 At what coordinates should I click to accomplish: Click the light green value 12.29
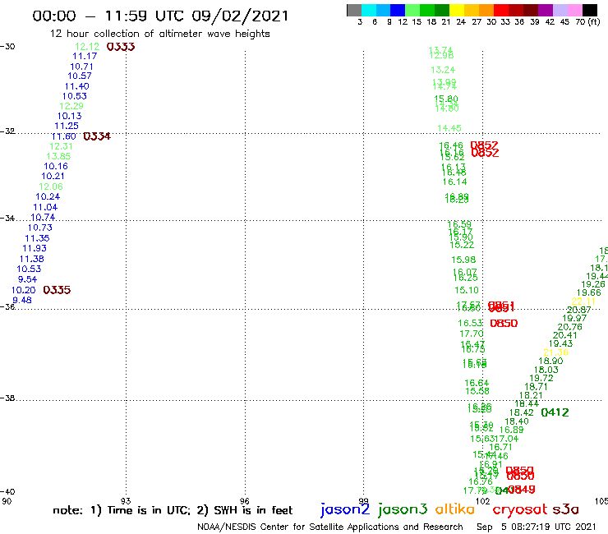coord(71,106)
